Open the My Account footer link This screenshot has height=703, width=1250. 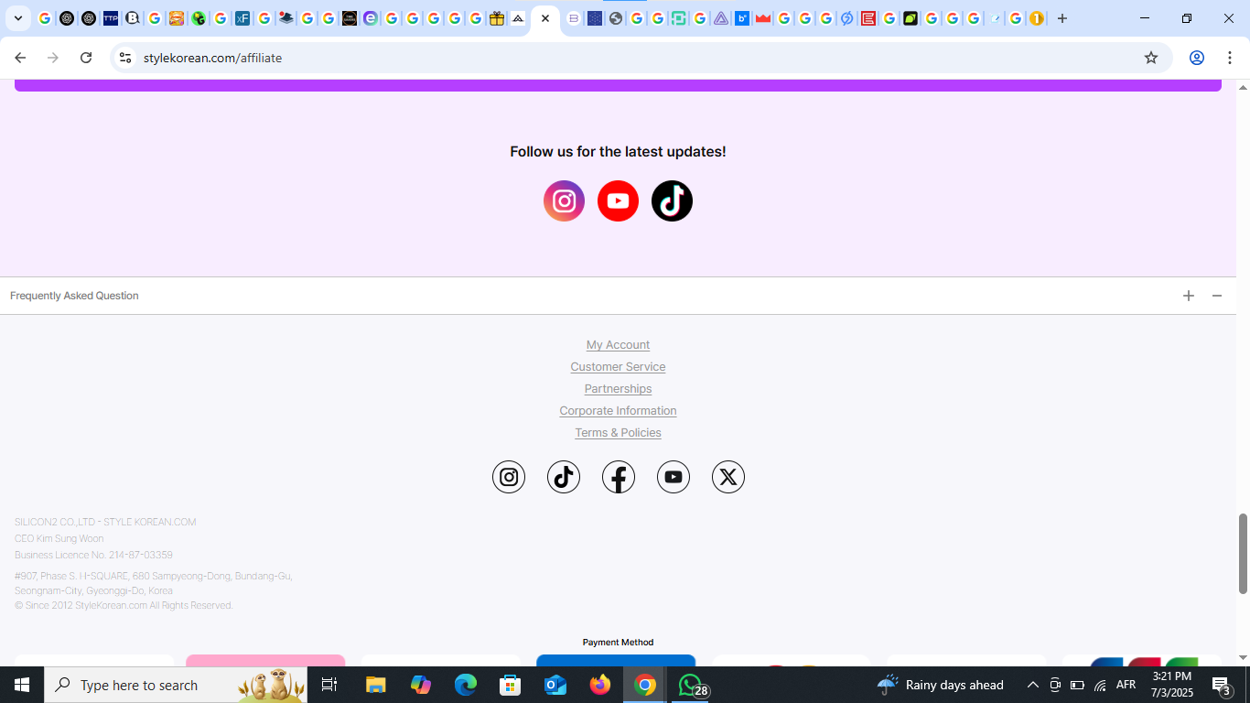[x=618, y=345]
